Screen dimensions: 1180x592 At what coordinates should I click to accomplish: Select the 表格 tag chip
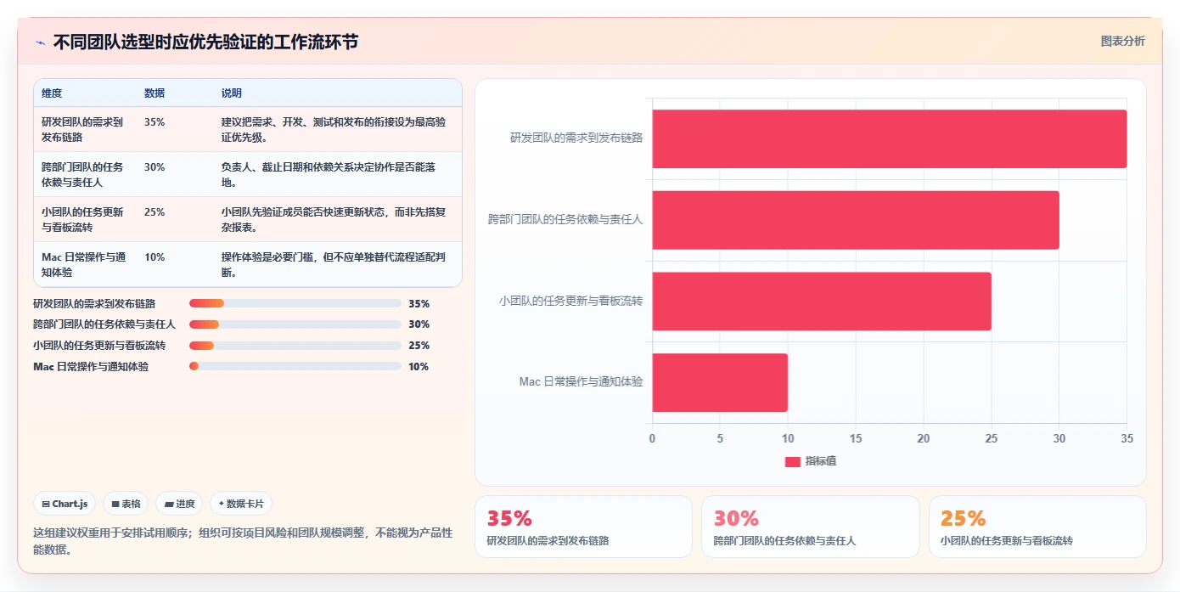(x=126, y=504)
